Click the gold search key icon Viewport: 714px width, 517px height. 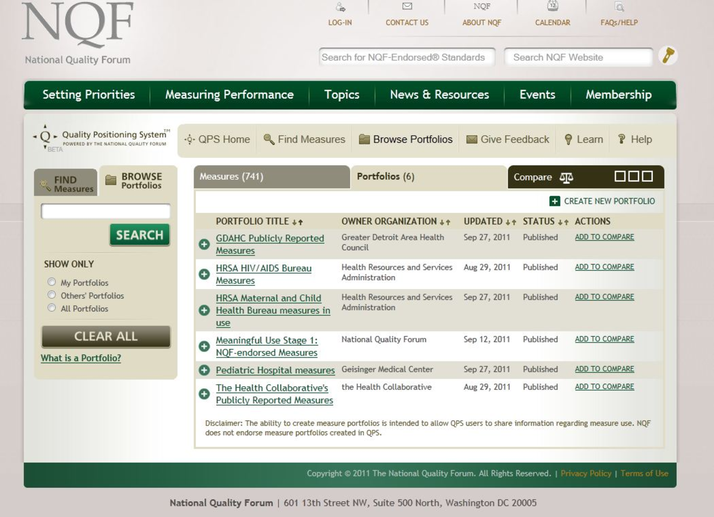[x=668, y=56]
